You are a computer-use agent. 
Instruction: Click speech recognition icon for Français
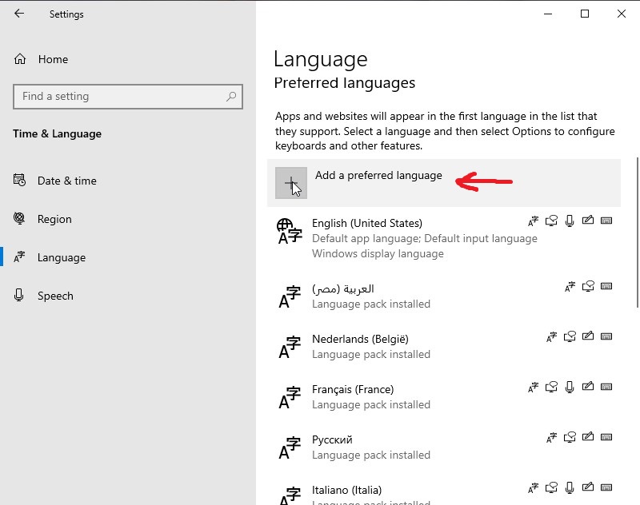click(570, 387)
